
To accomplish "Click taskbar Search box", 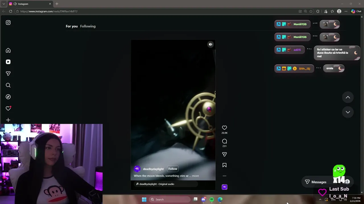I will point(169,199).
